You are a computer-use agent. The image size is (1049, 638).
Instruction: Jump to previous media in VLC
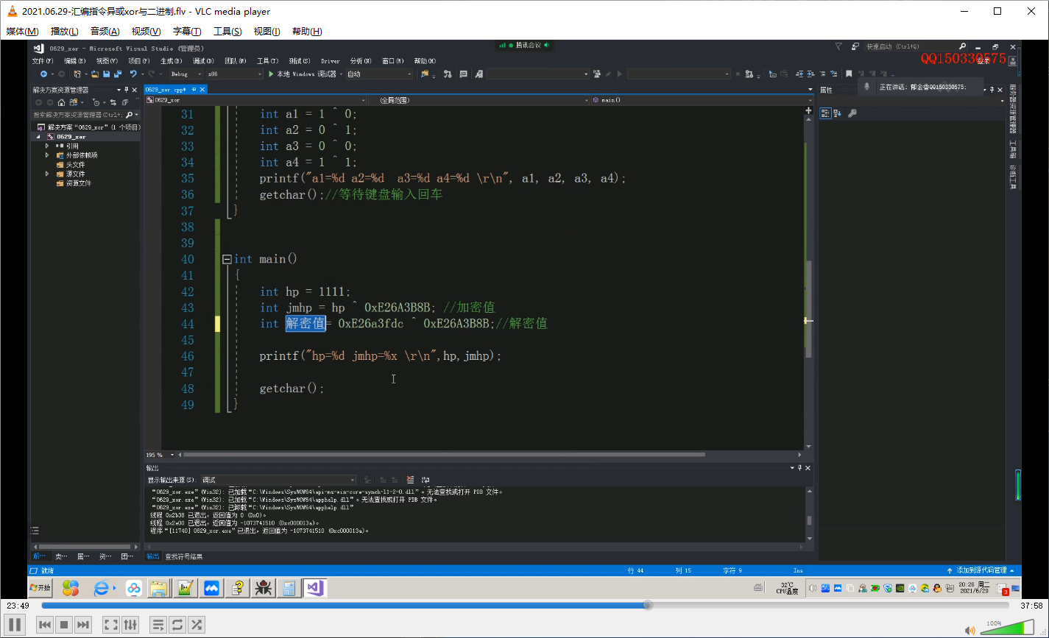point(45,625)
